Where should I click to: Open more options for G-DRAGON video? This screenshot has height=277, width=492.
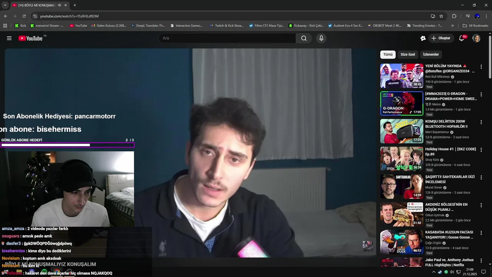tap(481, 94)
